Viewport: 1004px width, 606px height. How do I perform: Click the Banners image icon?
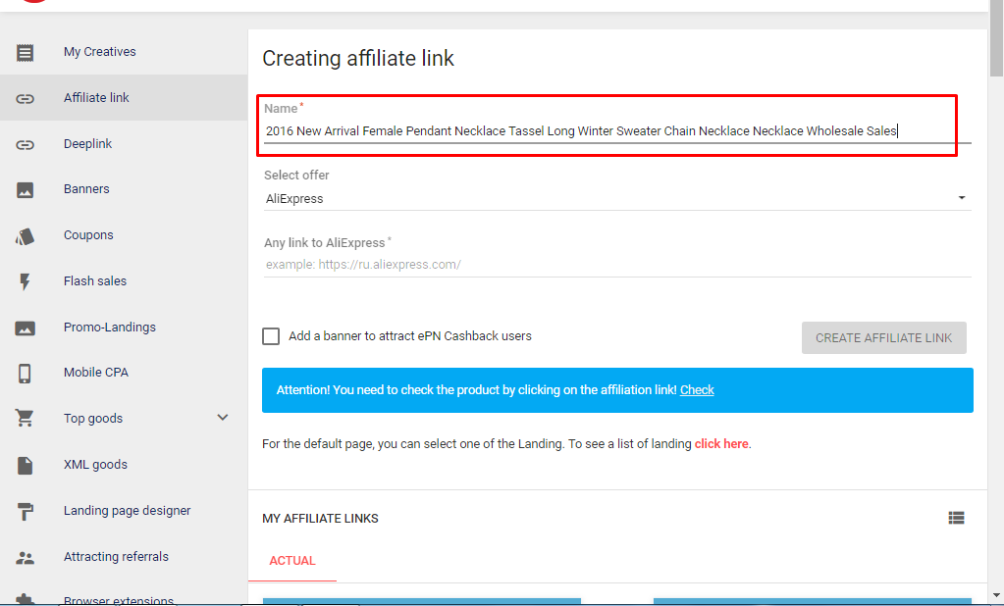25,190
